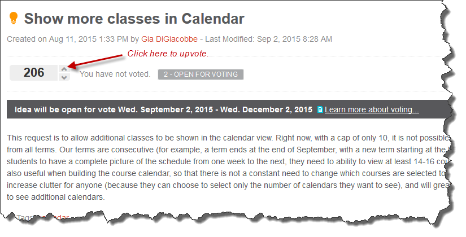Click the line ending to see additional calendars
Viewport: 466px width, 237px height.
pos(56,197)
